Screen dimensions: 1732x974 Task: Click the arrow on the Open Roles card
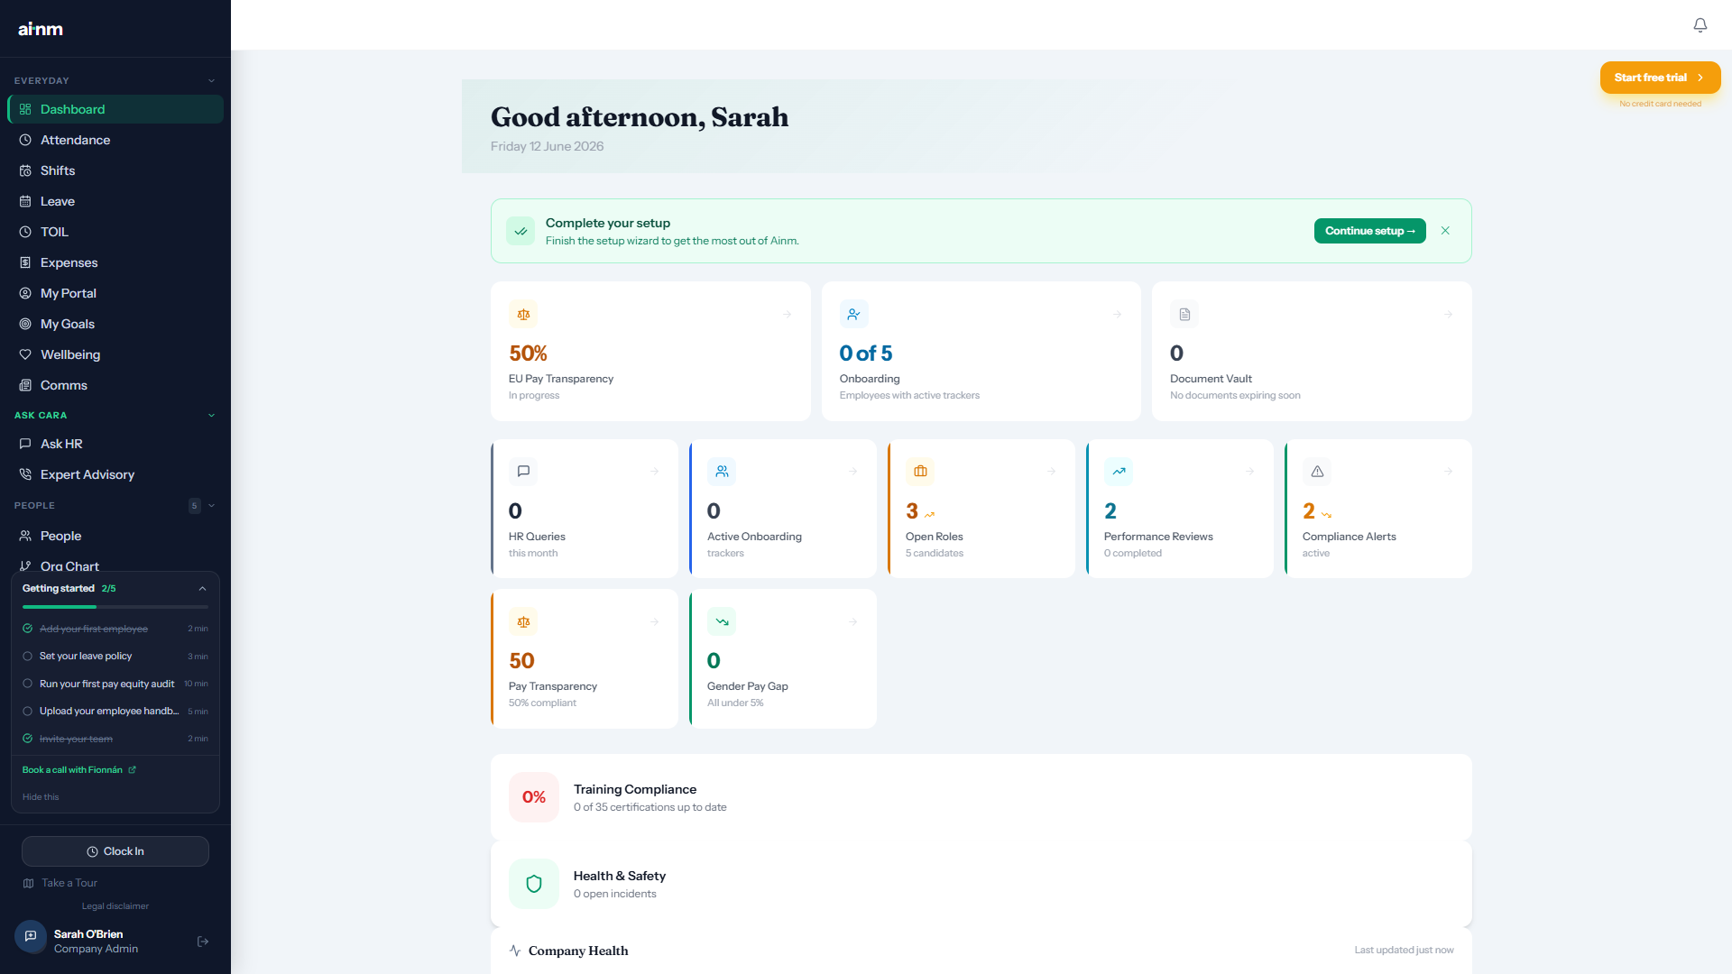click(1051, 471)
